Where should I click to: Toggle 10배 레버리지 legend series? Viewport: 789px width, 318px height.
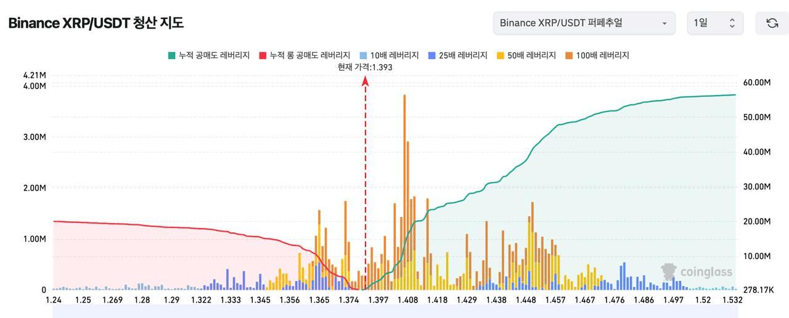[390, 55]
